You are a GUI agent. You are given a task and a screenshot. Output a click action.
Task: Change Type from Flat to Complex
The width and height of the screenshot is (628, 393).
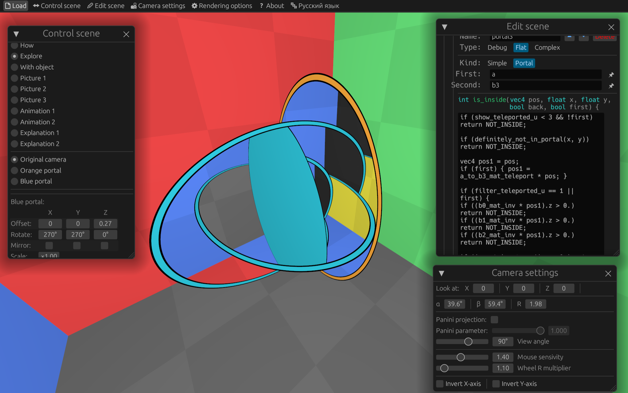pyautogui.click(x=547, y=48)
